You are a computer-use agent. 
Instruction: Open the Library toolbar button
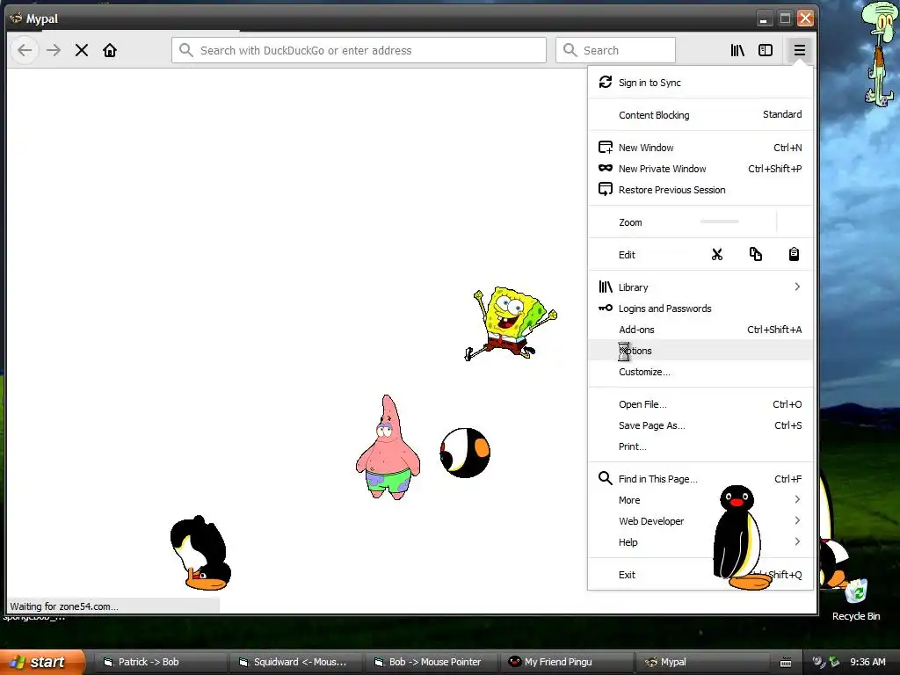(737, 50)
